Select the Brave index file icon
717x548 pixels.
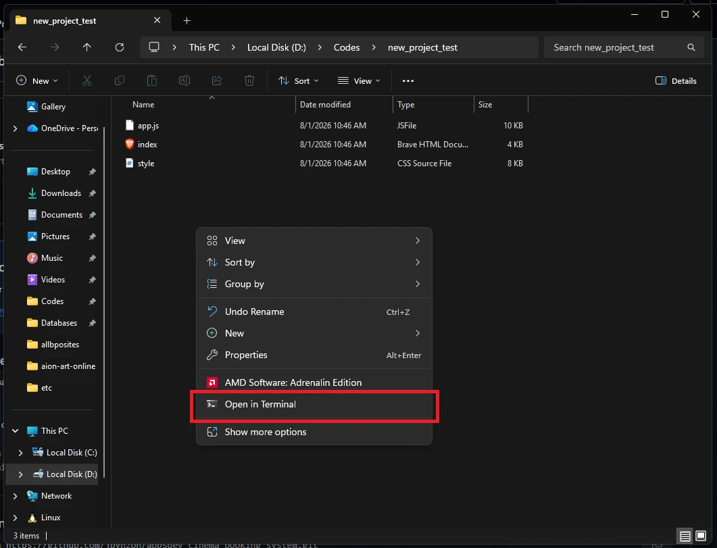(129, 144)
